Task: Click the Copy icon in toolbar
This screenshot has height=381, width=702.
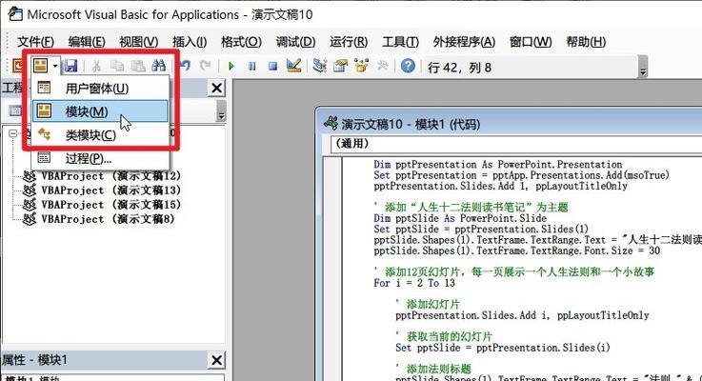Action: [117, 67]
